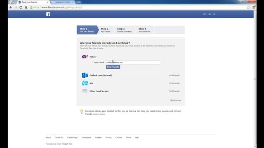This screenshot has width=264, height=148.
Task: Click the Find Friends blue button
Action: click(113, 67)
